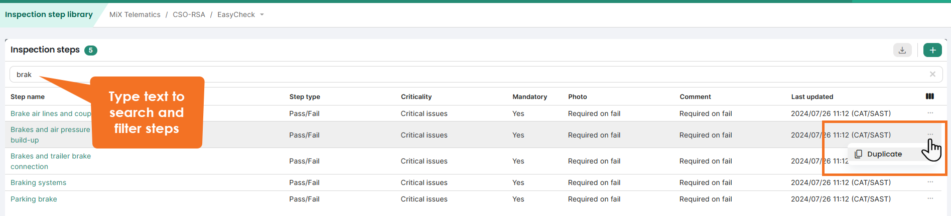Sort by Step type column header
The image size is (951, 216).
click(304, 97)
